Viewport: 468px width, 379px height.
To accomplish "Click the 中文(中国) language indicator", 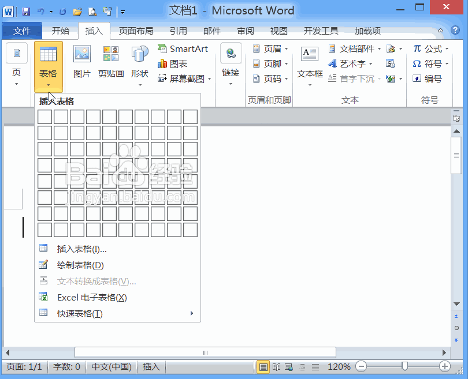I will click(112, 366).
